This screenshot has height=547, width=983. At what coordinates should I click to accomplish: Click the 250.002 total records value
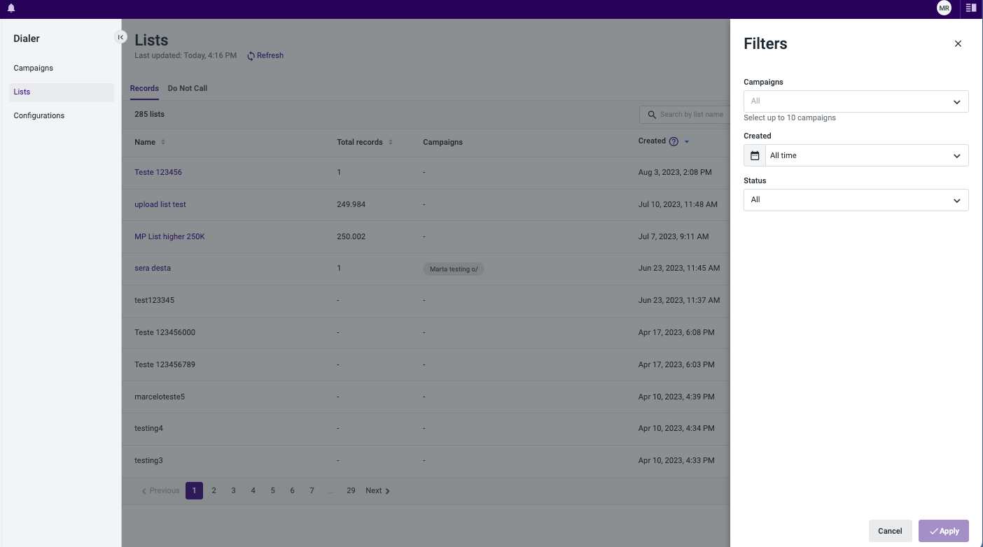(351, 236)
